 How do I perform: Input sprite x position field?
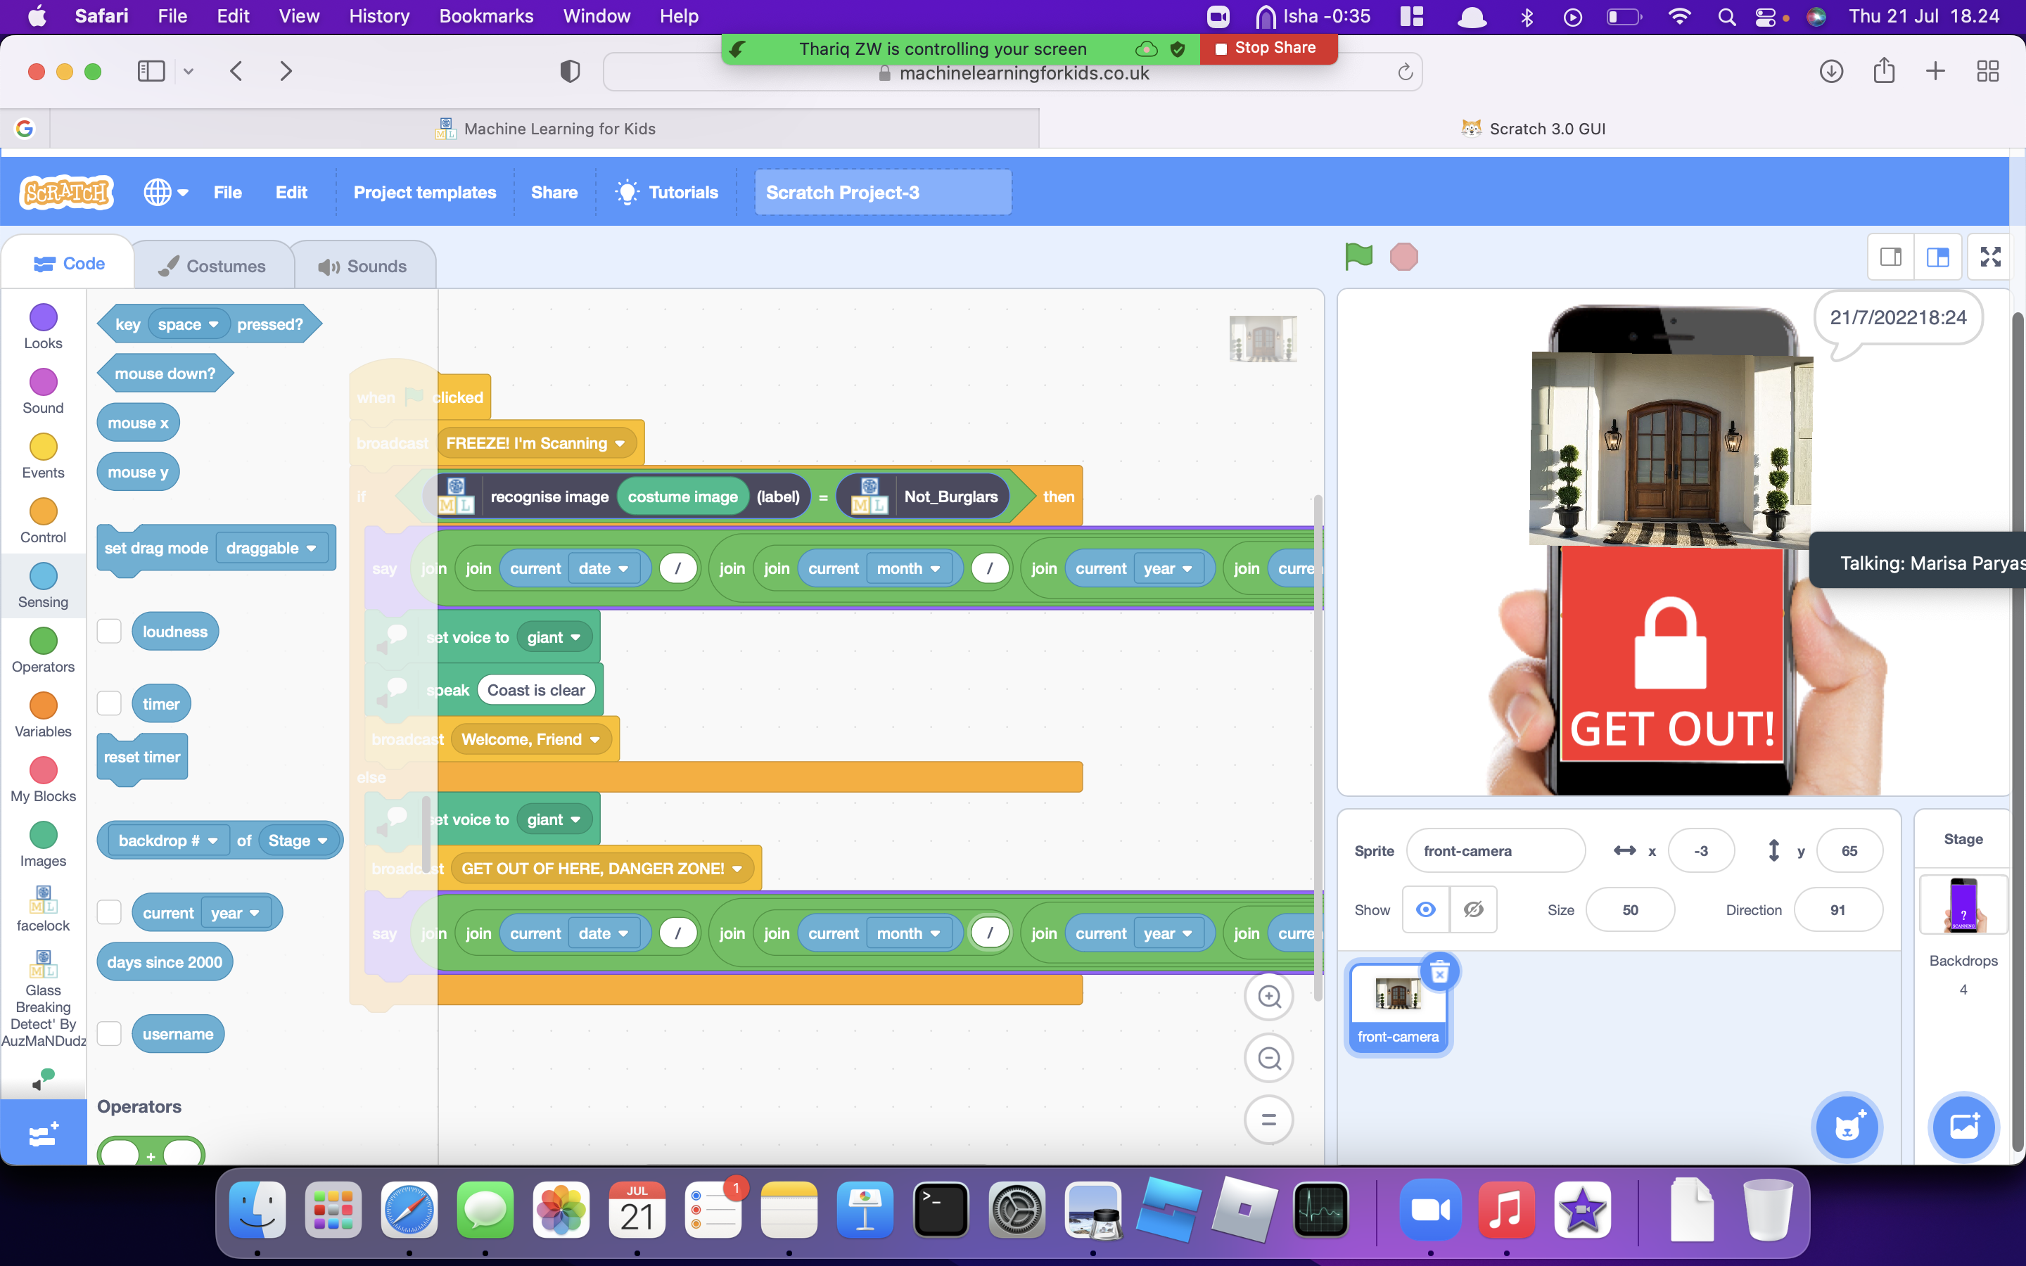point(1697,850)
